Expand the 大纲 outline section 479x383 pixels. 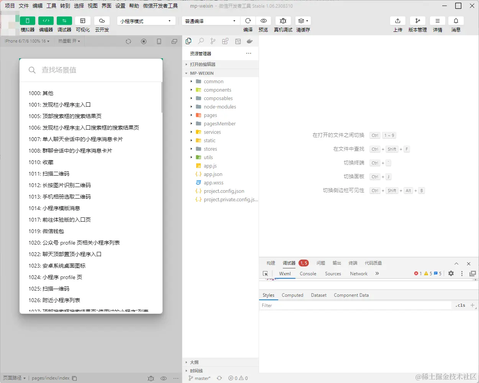click(221, 362)
